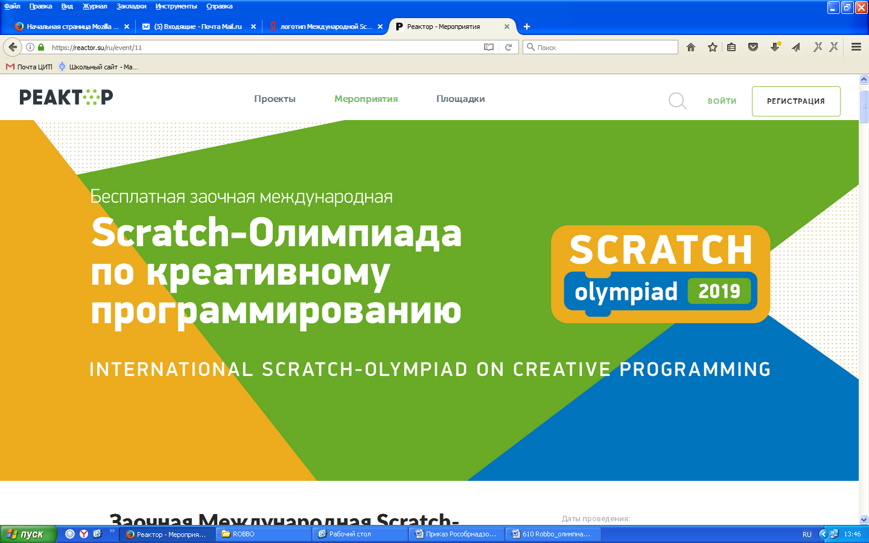The image size is (869, 543).
Task: Go to Мероприятия page
Action: pos(366,99)
